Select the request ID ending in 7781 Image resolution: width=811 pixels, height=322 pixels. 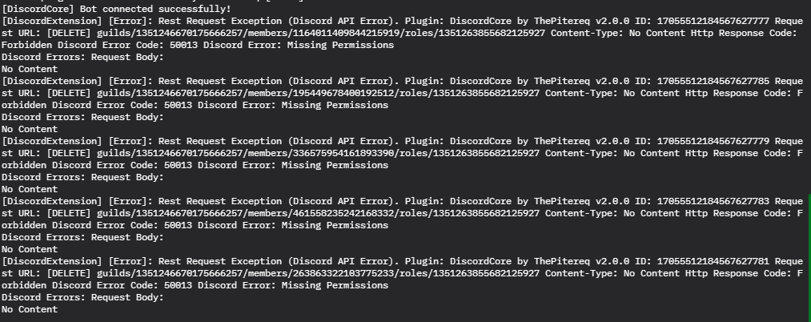(716, 261)
